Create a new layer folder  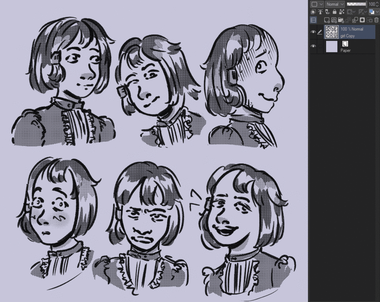(341, 20)
